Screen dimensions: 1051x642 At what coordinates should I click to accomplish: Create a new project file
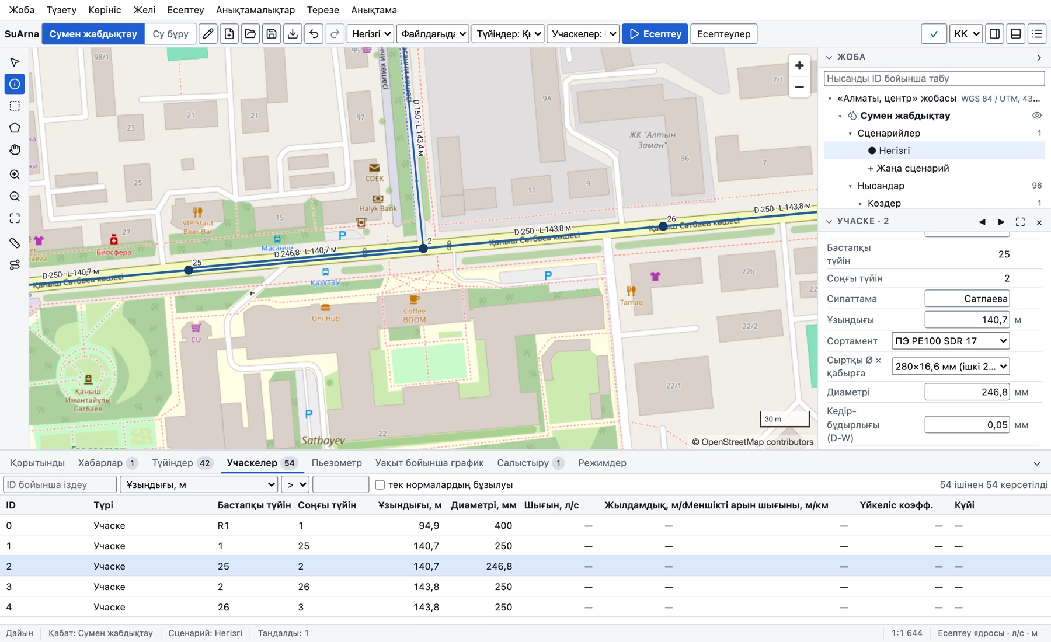coord(229,34)
